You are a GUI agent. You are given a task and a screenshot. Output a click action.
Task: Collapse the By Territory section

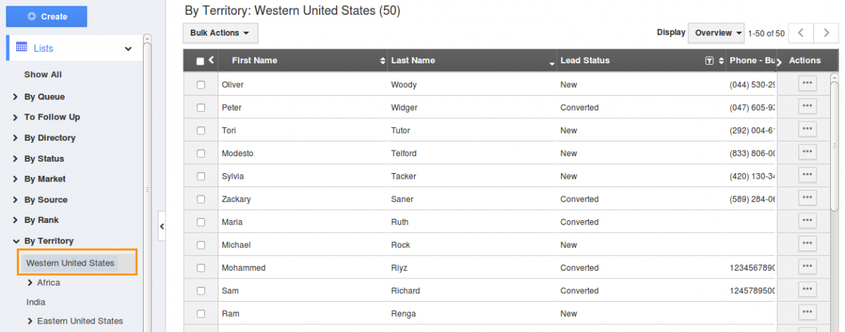[x=15, y=241]
